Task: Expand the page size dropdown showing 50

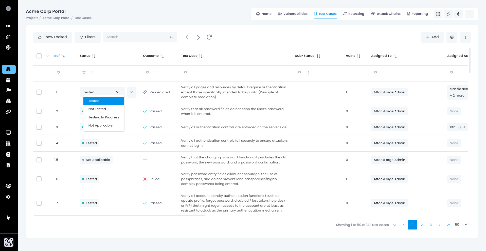Action: point(466,225)
